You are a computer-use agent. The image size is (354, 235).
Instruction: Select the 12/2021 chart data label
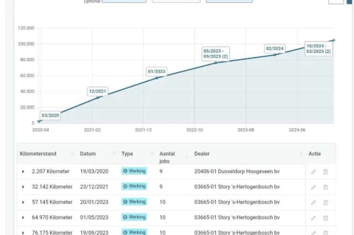[x=97, y=92]
